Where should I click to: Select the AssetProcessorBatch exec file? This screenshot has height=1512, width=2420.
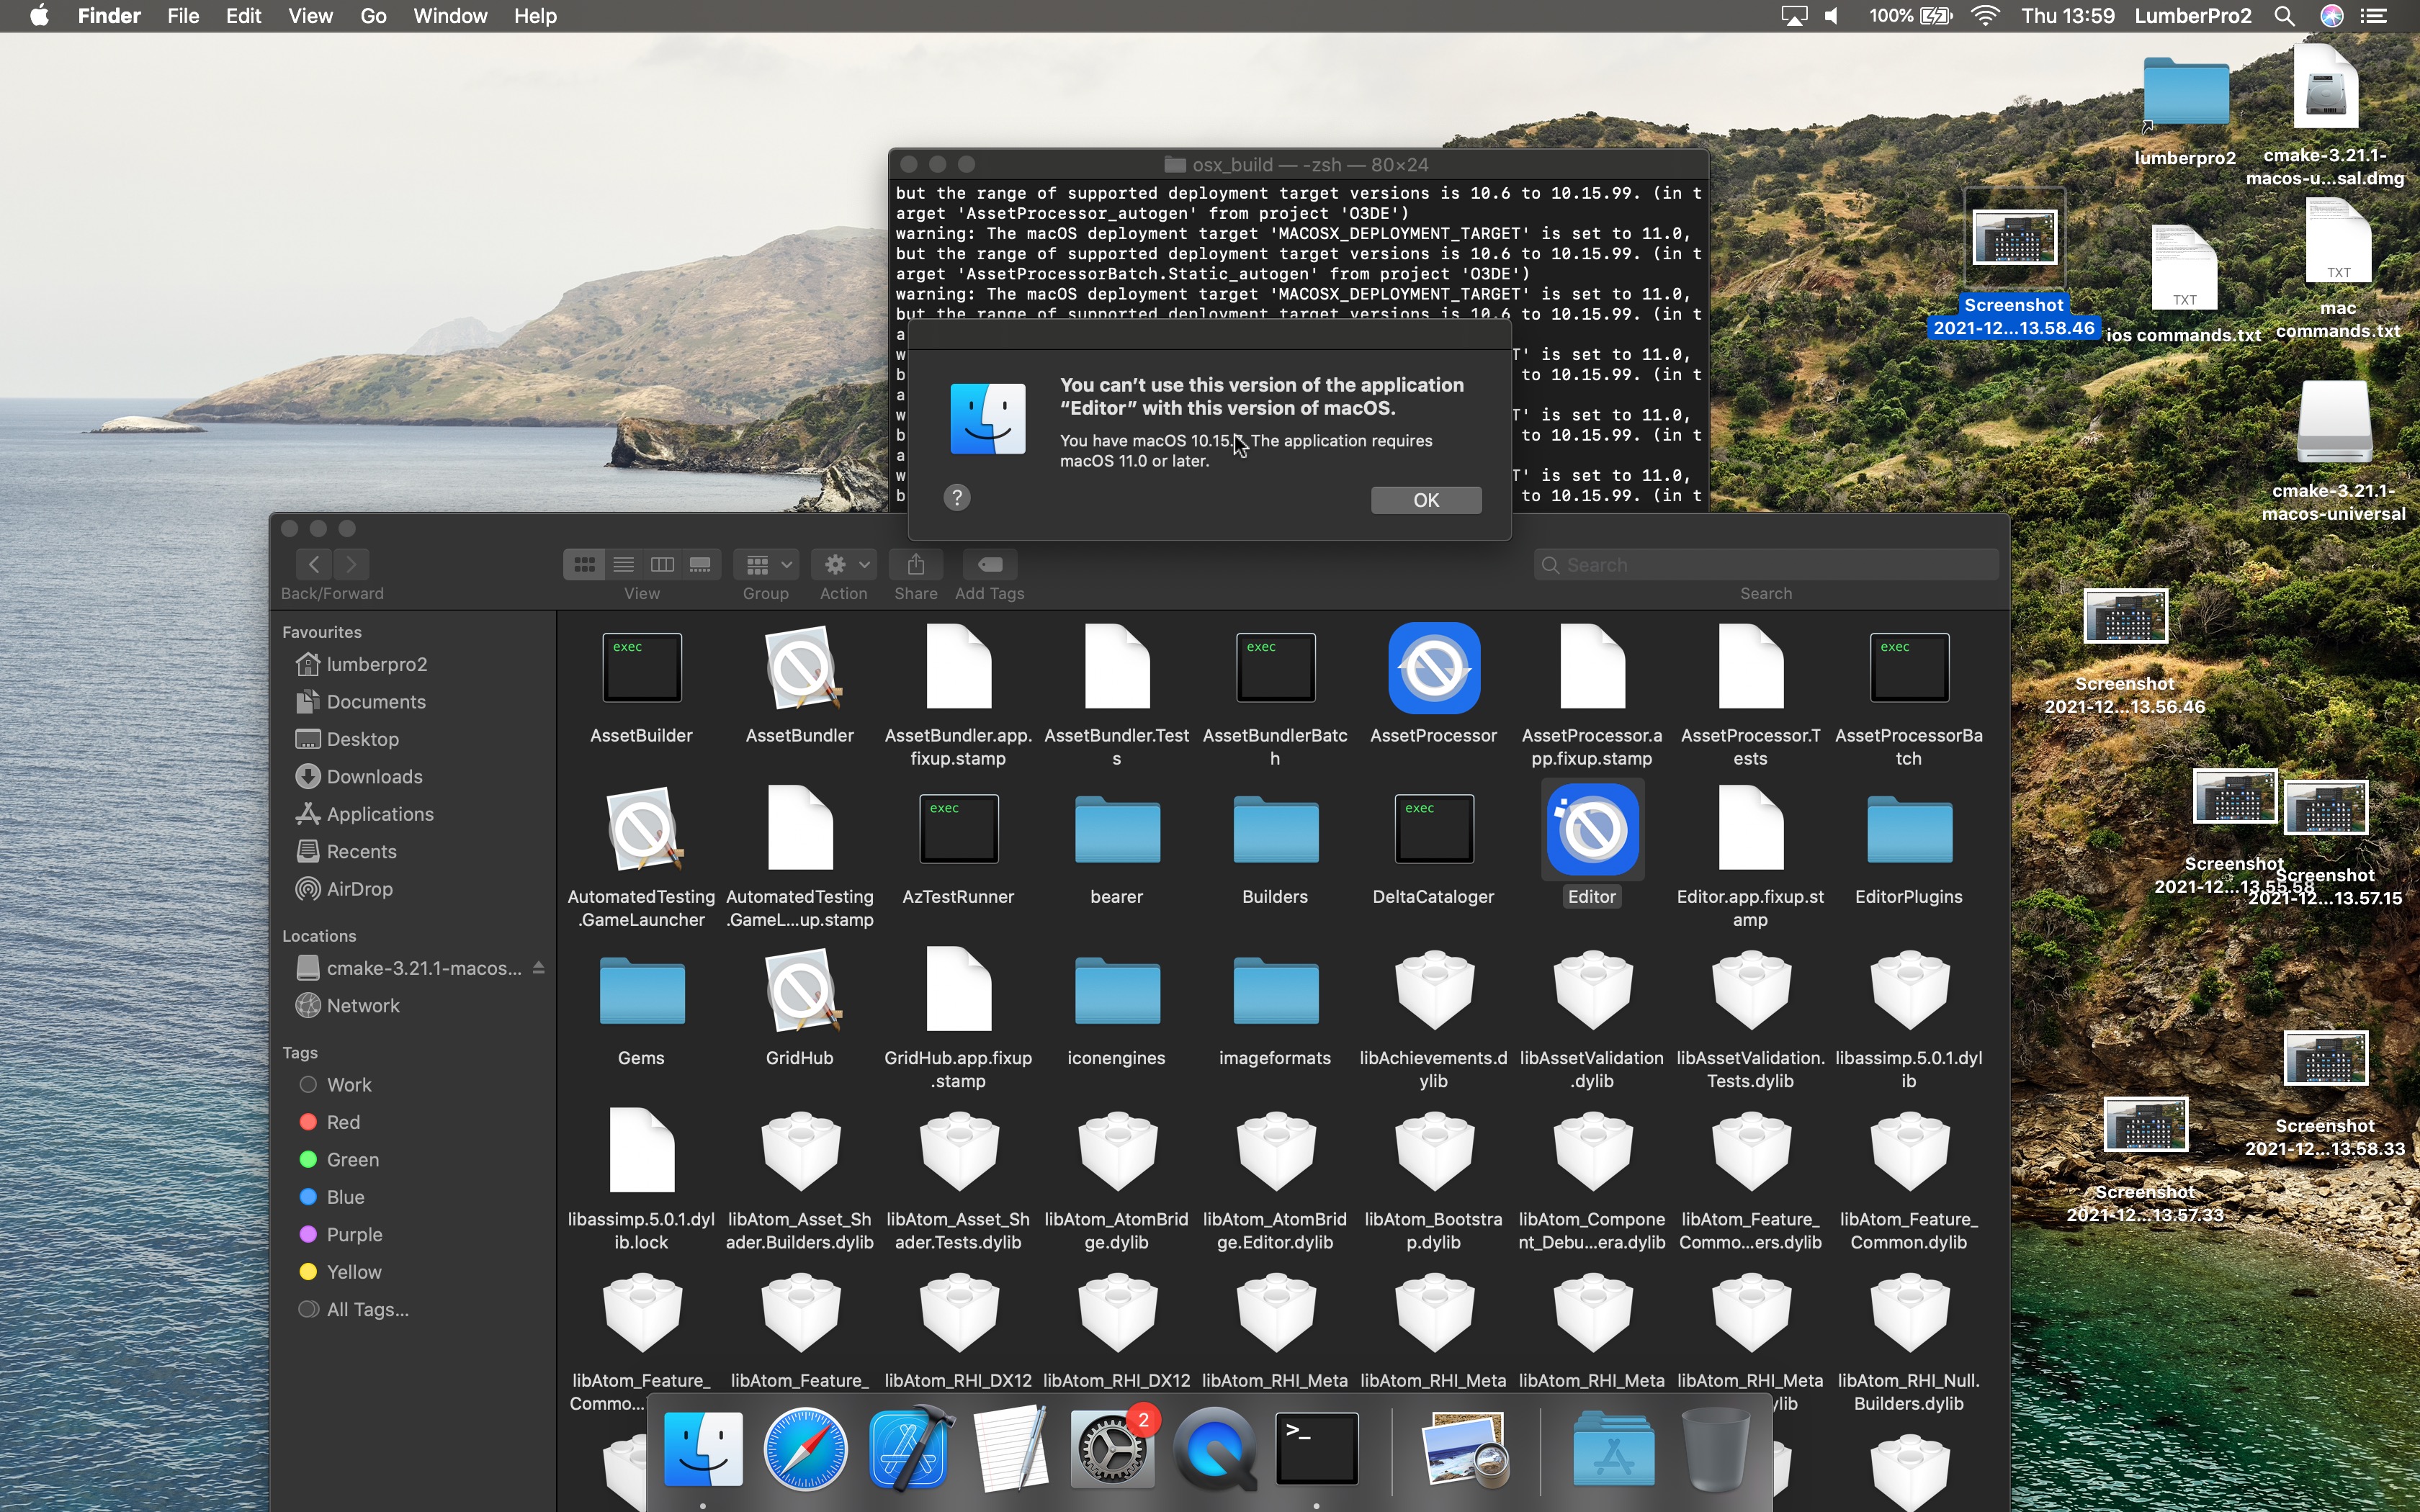point(1909,668)
